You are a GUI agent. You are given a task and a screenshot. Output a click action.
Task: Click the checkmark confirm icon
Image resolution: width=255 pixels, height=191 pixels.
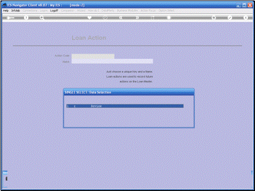point(230,17)
